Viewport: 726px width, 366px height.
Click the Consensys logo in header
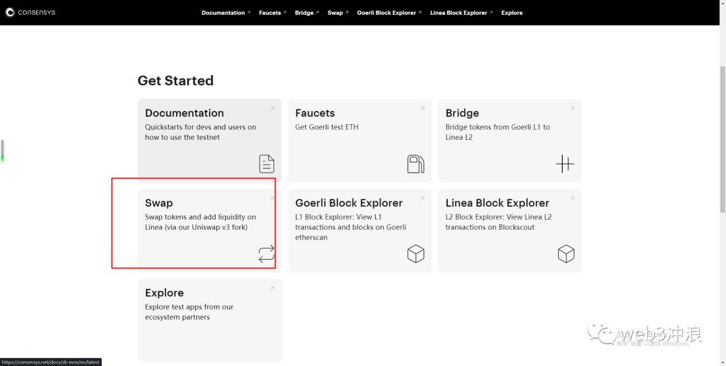(30, 13)
